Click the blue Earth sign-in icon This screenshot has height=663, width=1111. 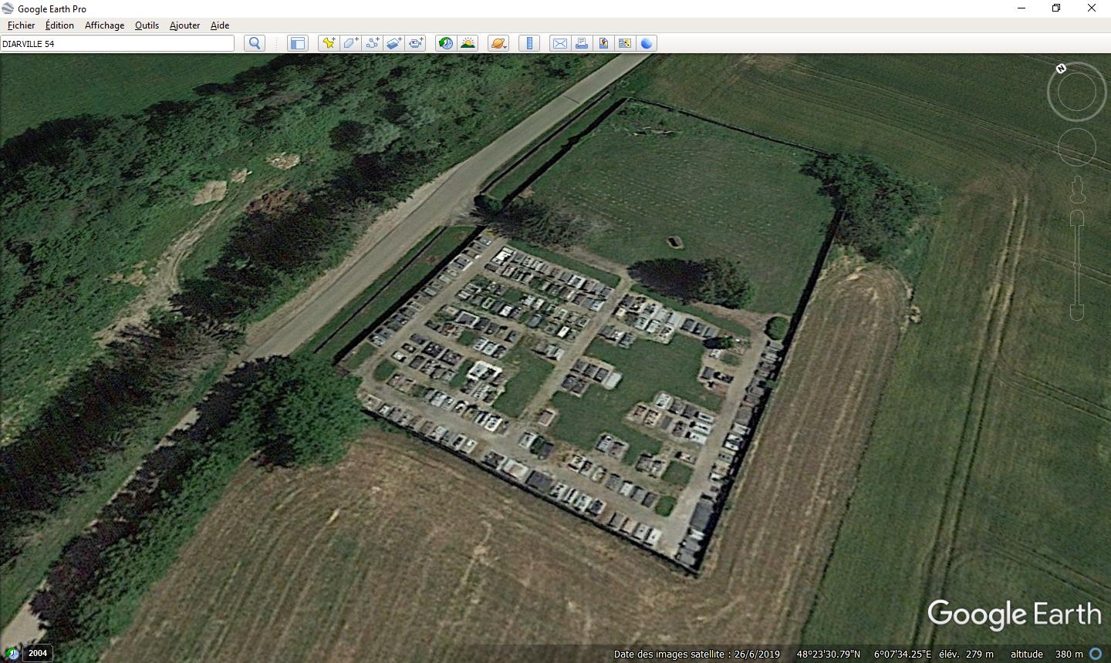(x=647, y=43)
